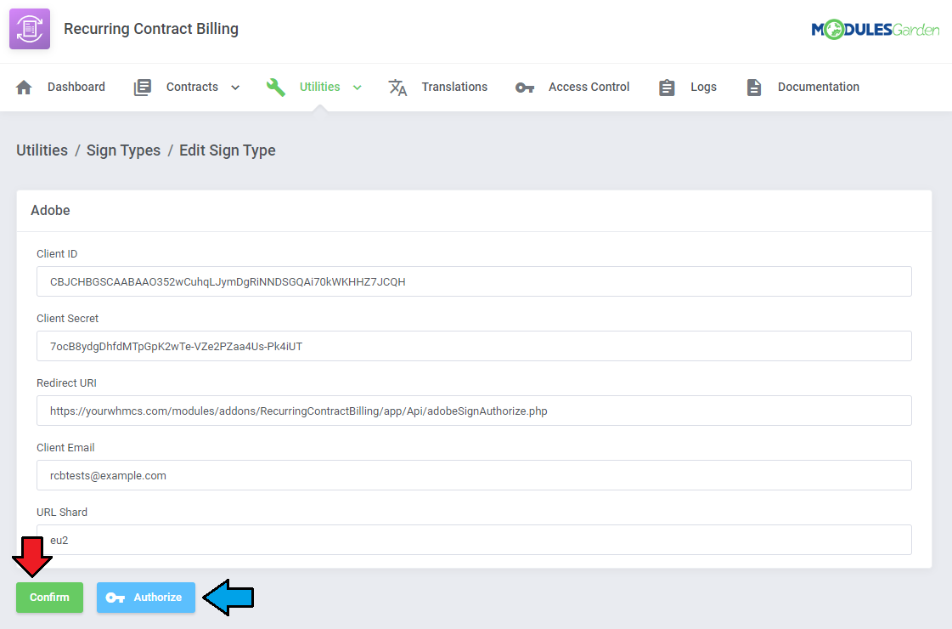Open the Utilities menu
The height and width of the screenshot is (629, 952).
[319, 87]
